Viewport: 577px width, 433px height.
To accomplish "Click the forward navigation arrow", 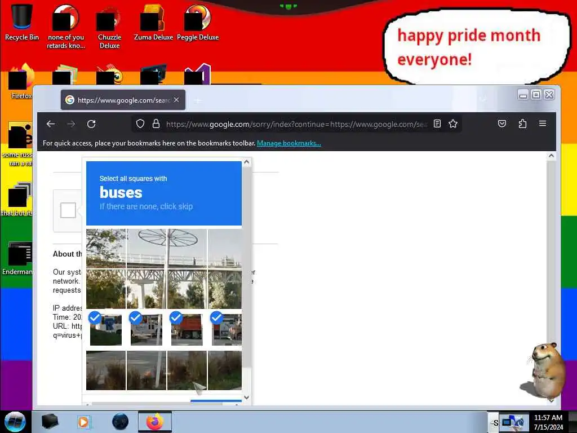I will 71,124.
